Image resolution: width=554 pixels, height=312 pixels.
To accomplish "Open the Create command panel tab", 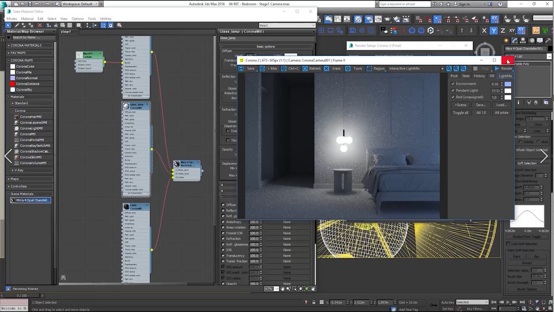I will (506, 40).
